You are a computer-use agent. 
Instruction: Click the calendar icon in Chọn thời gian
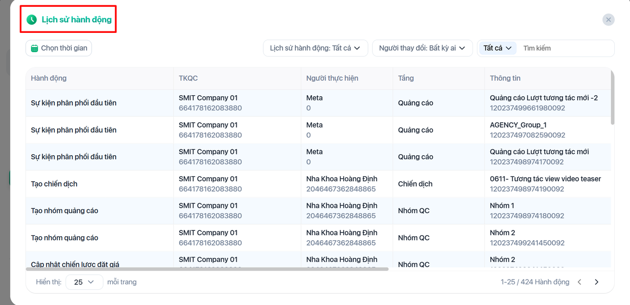coord(34,48)
